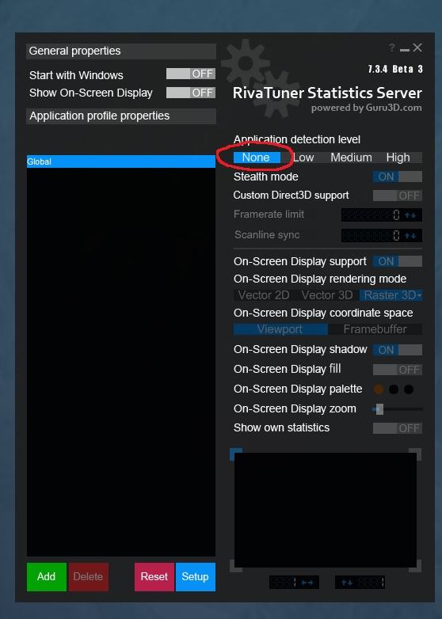
Task: Pick the second black palette color
Action: pyautogui.click(x=394, y=389)
